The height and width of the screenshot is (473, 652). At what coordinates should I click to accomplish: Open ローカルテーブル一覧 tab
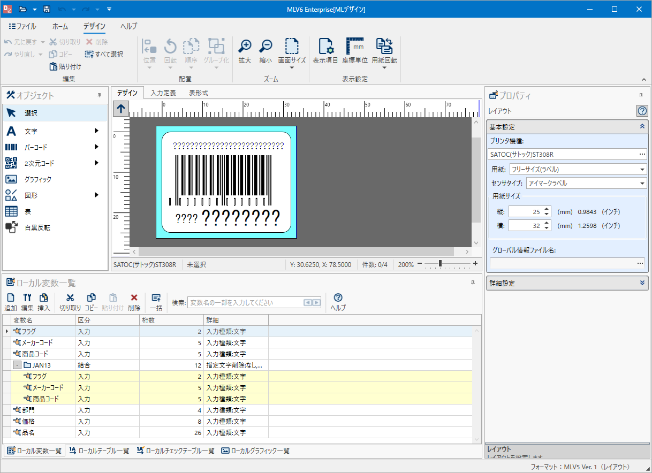99,451
